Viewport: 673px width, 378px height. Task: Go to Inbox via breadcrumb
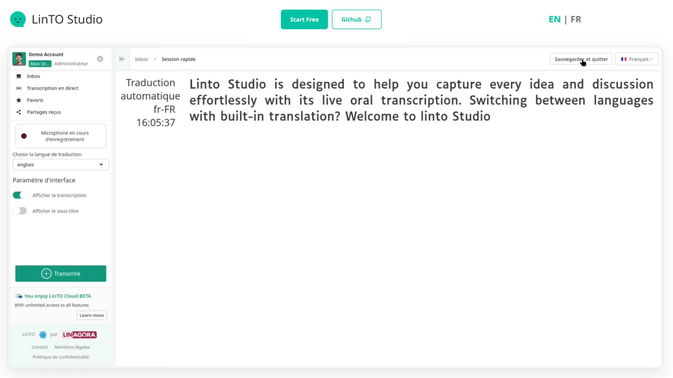pyautogui.click(x=141, y=59)
